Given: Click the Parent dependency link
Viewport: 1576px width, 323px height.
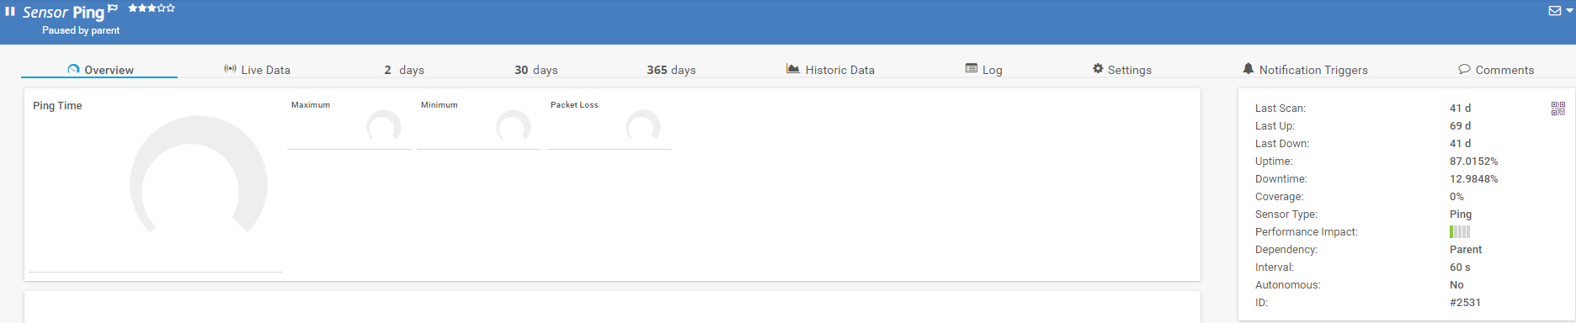Looking at the screenshot, I should 1466,250.
